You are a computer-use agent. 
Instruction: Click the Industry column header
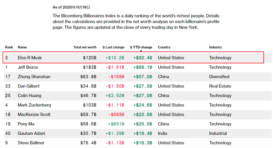215,47
